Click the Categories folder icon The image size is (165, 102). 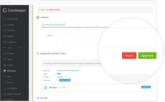point(5,42)
